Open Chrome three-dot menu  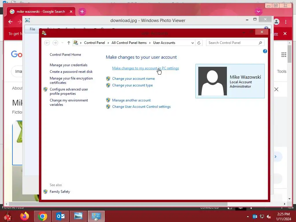tap(286, 22)
